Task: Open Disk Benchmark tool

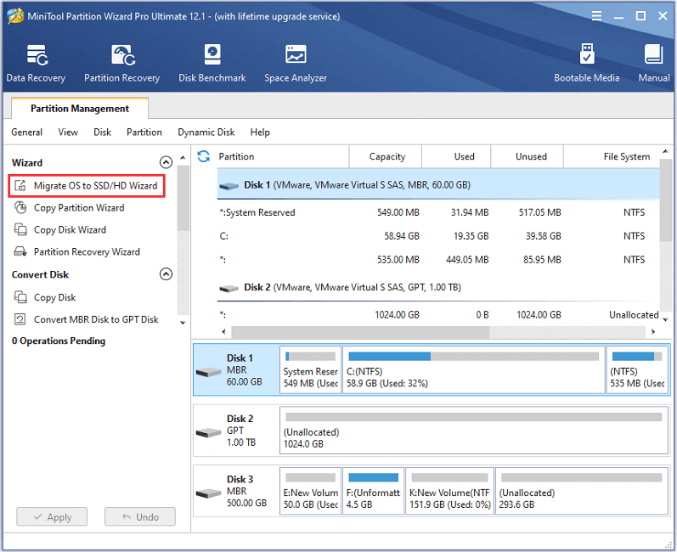Action: click(212, 63)
